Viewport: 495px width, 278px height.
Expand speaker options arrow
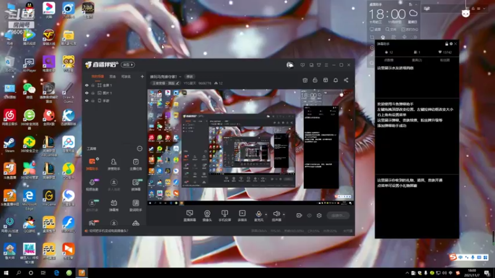coord(283,214)
